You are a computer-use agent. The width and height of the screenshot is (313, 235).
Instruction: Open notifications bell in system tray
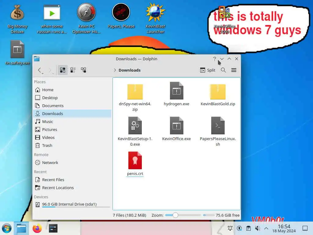[x=230, y=228]
